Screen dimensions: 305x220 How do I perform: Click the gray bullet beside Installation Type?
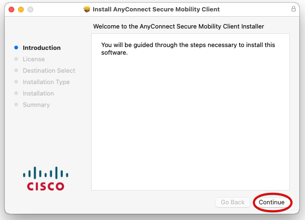[16, 82]
